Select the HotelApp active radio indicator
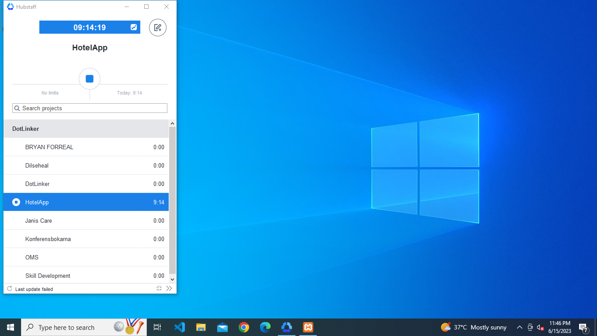Image resolution: width=597 pixels, height=336 pixels. click(x=16, y=202)
